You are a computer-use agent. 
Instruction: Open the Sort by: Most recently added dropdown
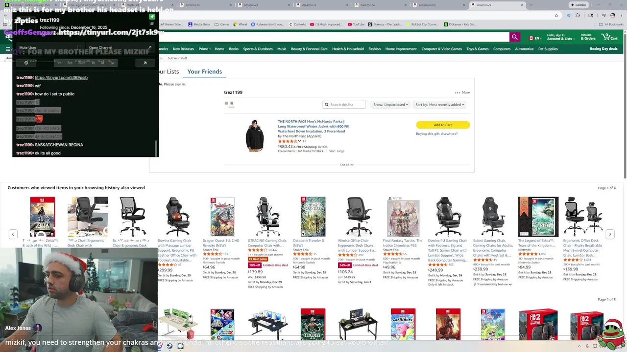coord(440,105)
